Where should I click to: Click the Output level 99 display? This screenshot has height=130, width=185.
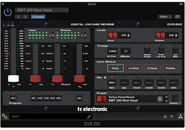click(x=160, y=35)
